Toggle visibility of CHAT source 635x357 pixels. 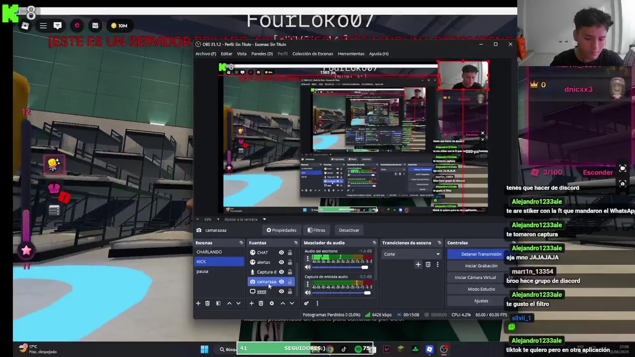281,253
